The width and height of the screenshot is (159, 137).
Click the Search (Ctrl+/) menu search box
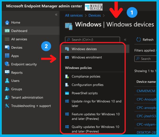click(92, 40)
